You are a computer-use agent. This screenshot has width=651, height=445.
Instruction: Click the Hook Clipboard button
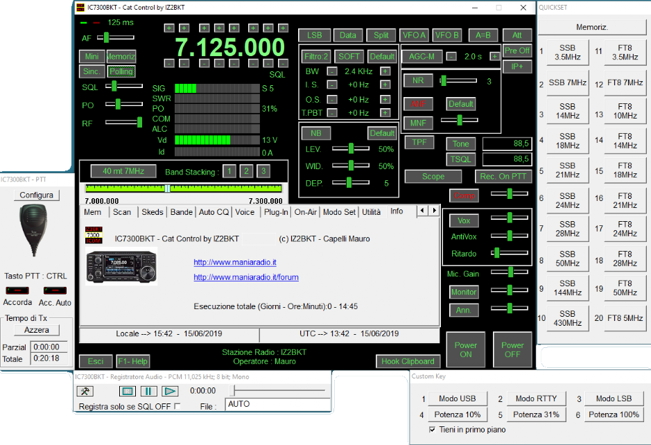[408, 361]
